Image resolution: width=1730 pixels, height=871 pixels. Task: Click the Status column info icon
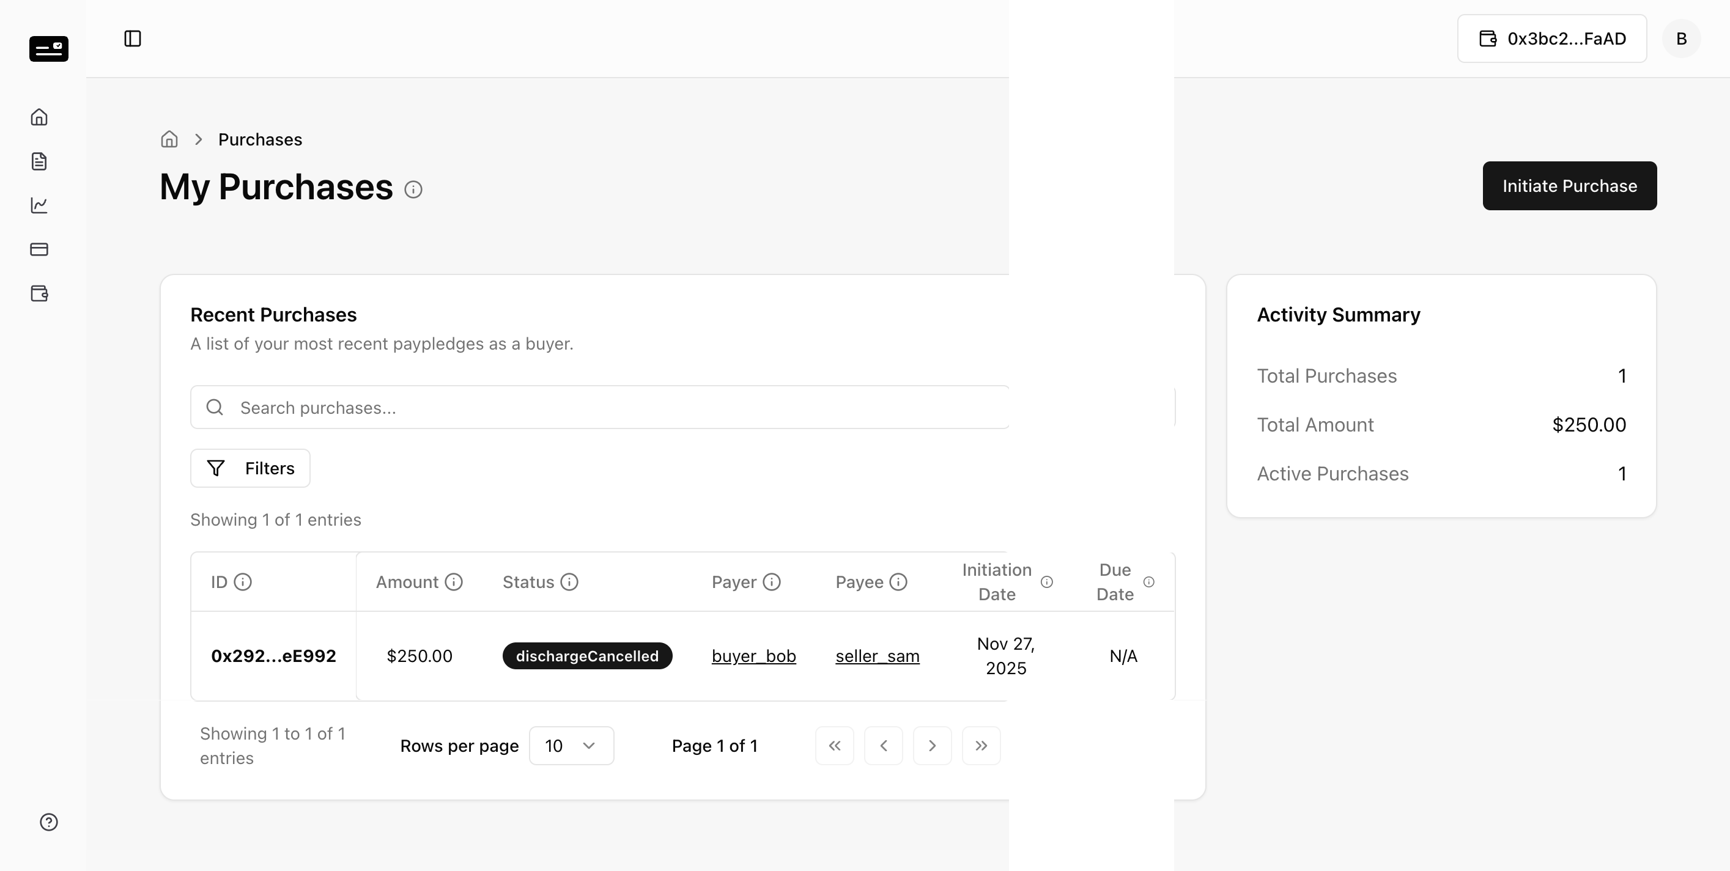coord(569,582)
